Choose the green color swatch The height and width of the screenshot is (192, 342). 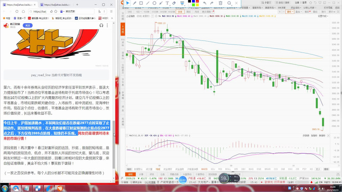(x=193, y=5)
